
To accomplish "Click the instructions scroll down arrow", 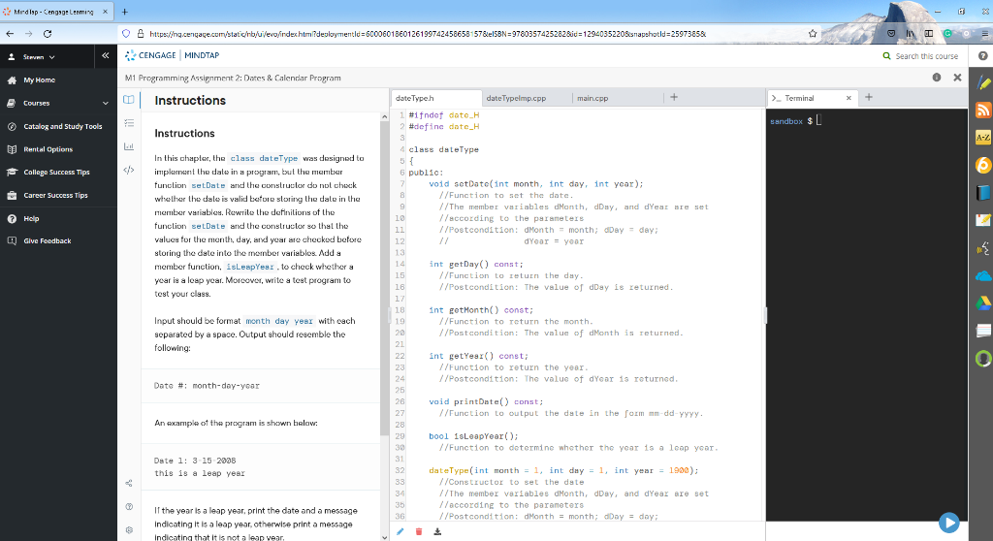I will click(x=384, y=537).
